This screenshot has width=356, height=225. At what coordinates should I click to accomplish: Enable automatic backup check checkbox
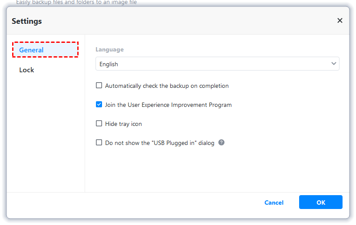tap(99, 86)
